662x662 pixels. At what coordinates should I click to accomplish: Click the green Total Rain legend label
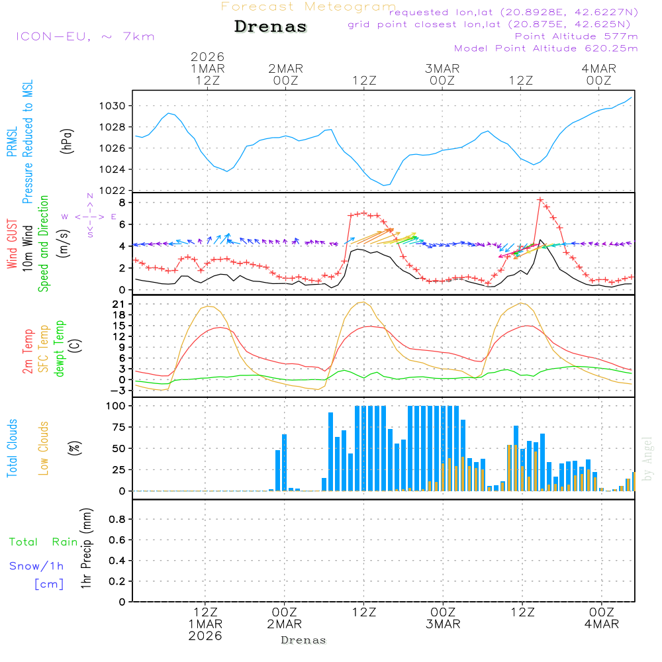(44, 542)
